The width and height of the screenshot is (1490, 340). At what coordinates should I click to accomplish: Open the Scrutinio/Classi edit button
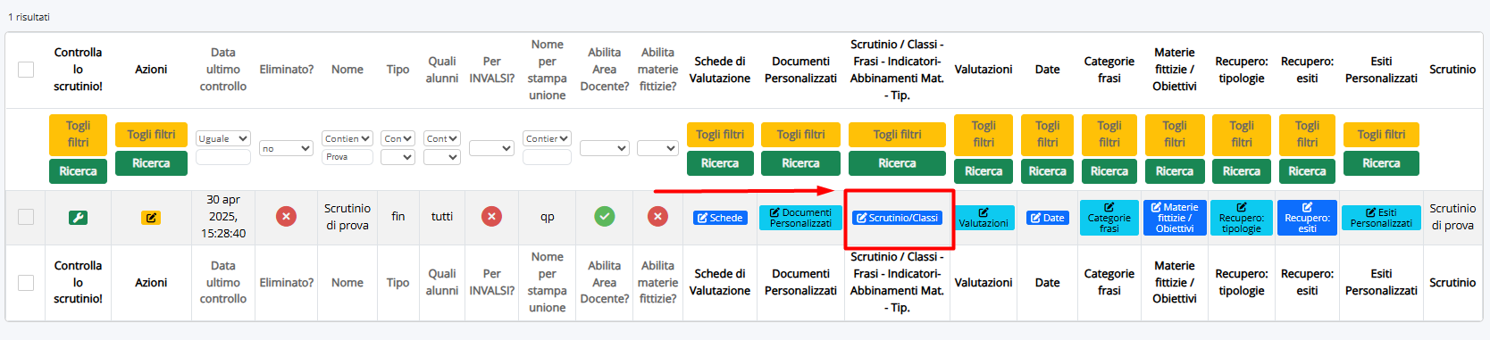click(x=897, y=218)
